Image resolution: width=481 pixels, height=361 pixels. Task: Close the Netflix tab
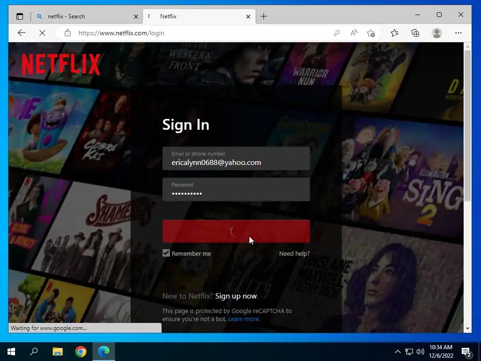point(248,16)
